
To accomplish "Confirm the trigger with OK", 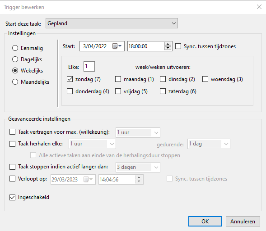I will tap(205, 222).
